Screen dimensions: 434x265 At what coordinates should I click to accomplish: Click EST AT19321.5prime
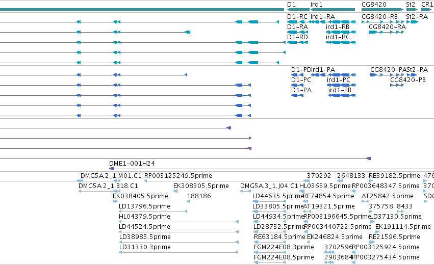(x=329, y=206)
